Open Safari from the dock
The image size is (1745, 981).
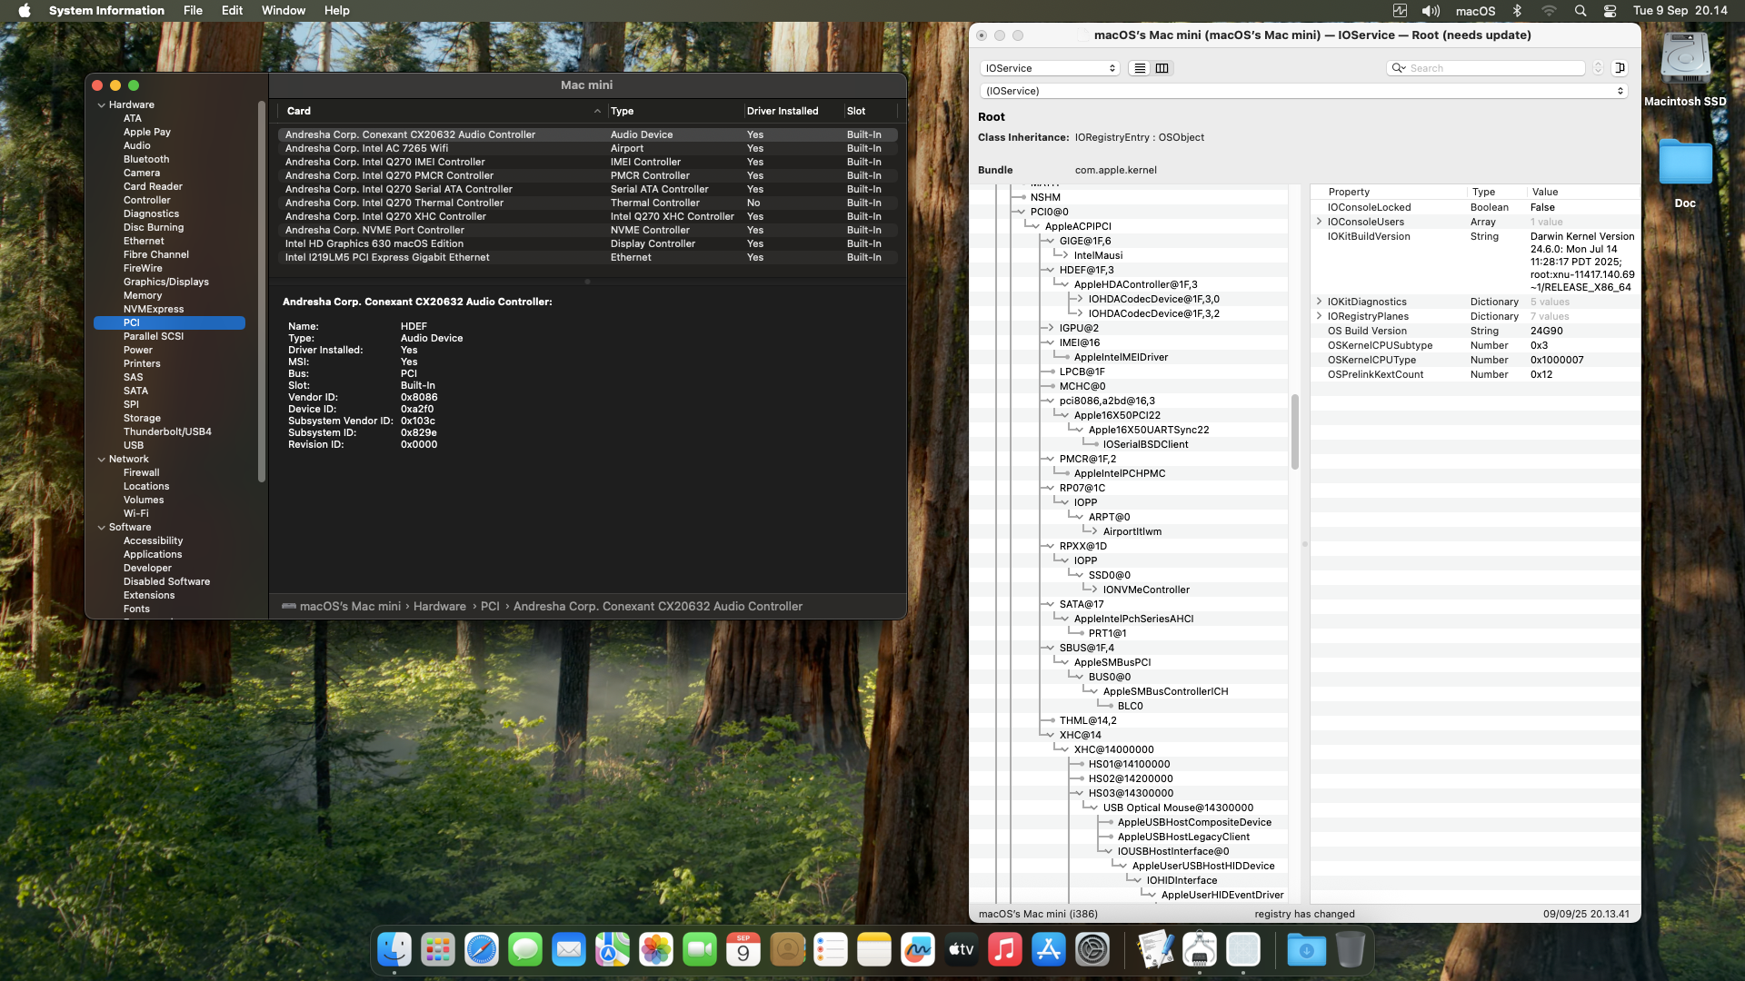482,950
